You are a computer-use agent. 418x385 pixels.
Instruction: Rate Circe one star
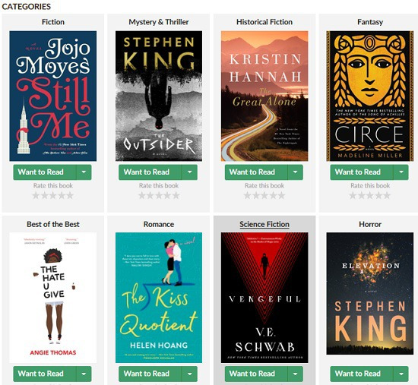353,196
